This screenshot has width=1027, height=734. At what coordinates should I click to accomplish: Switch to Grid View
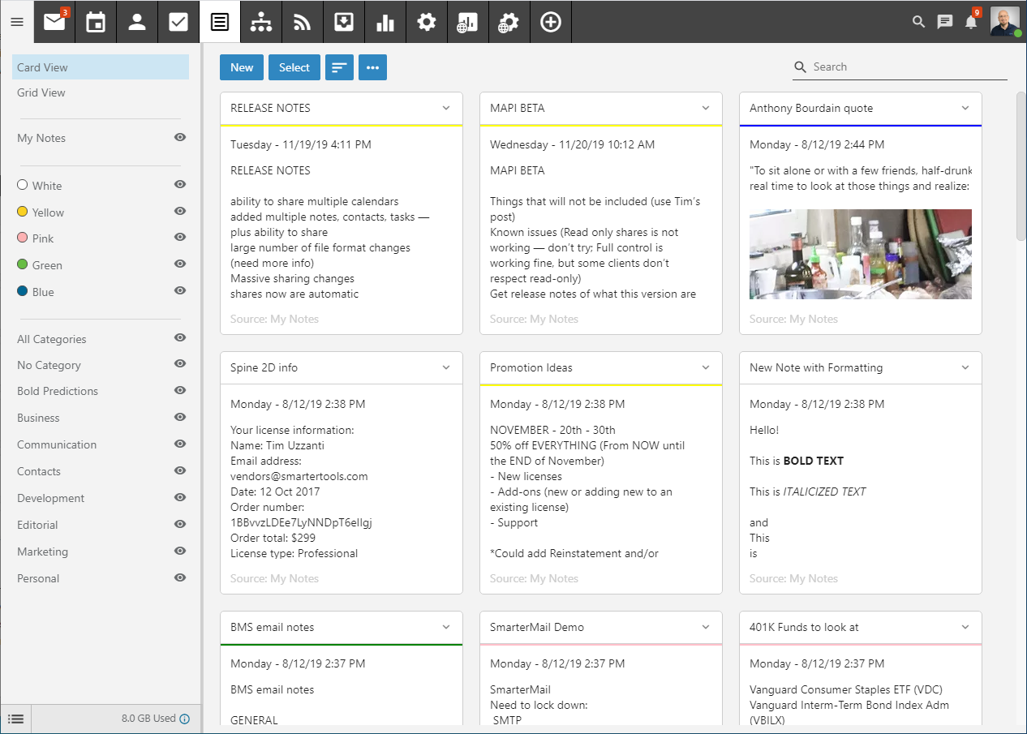click(41, 92)
